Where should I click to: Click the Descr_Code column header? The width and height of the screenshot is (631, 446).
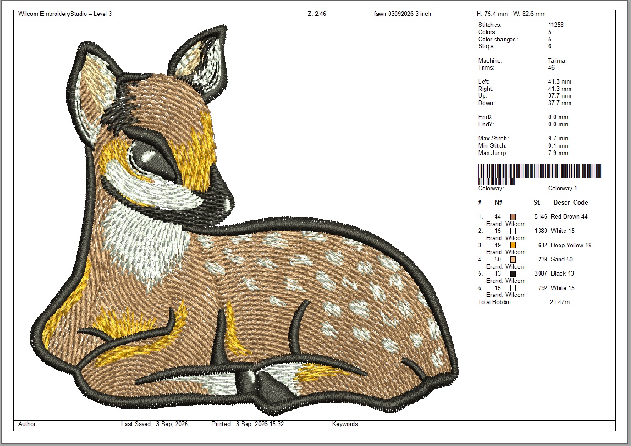570,203
